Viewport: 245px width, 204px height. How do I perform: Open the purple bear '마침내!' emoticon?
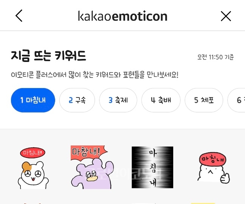click(92, 167)
